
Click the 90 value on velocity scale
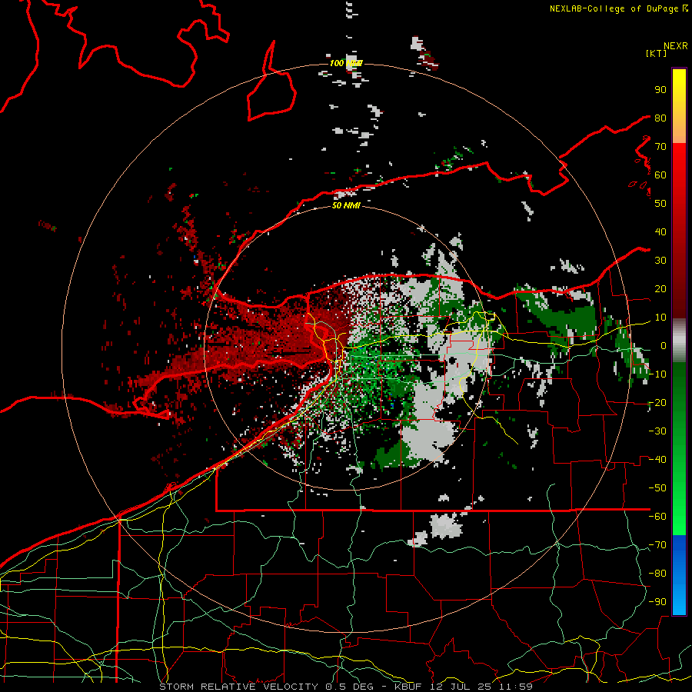pos(660,90)
